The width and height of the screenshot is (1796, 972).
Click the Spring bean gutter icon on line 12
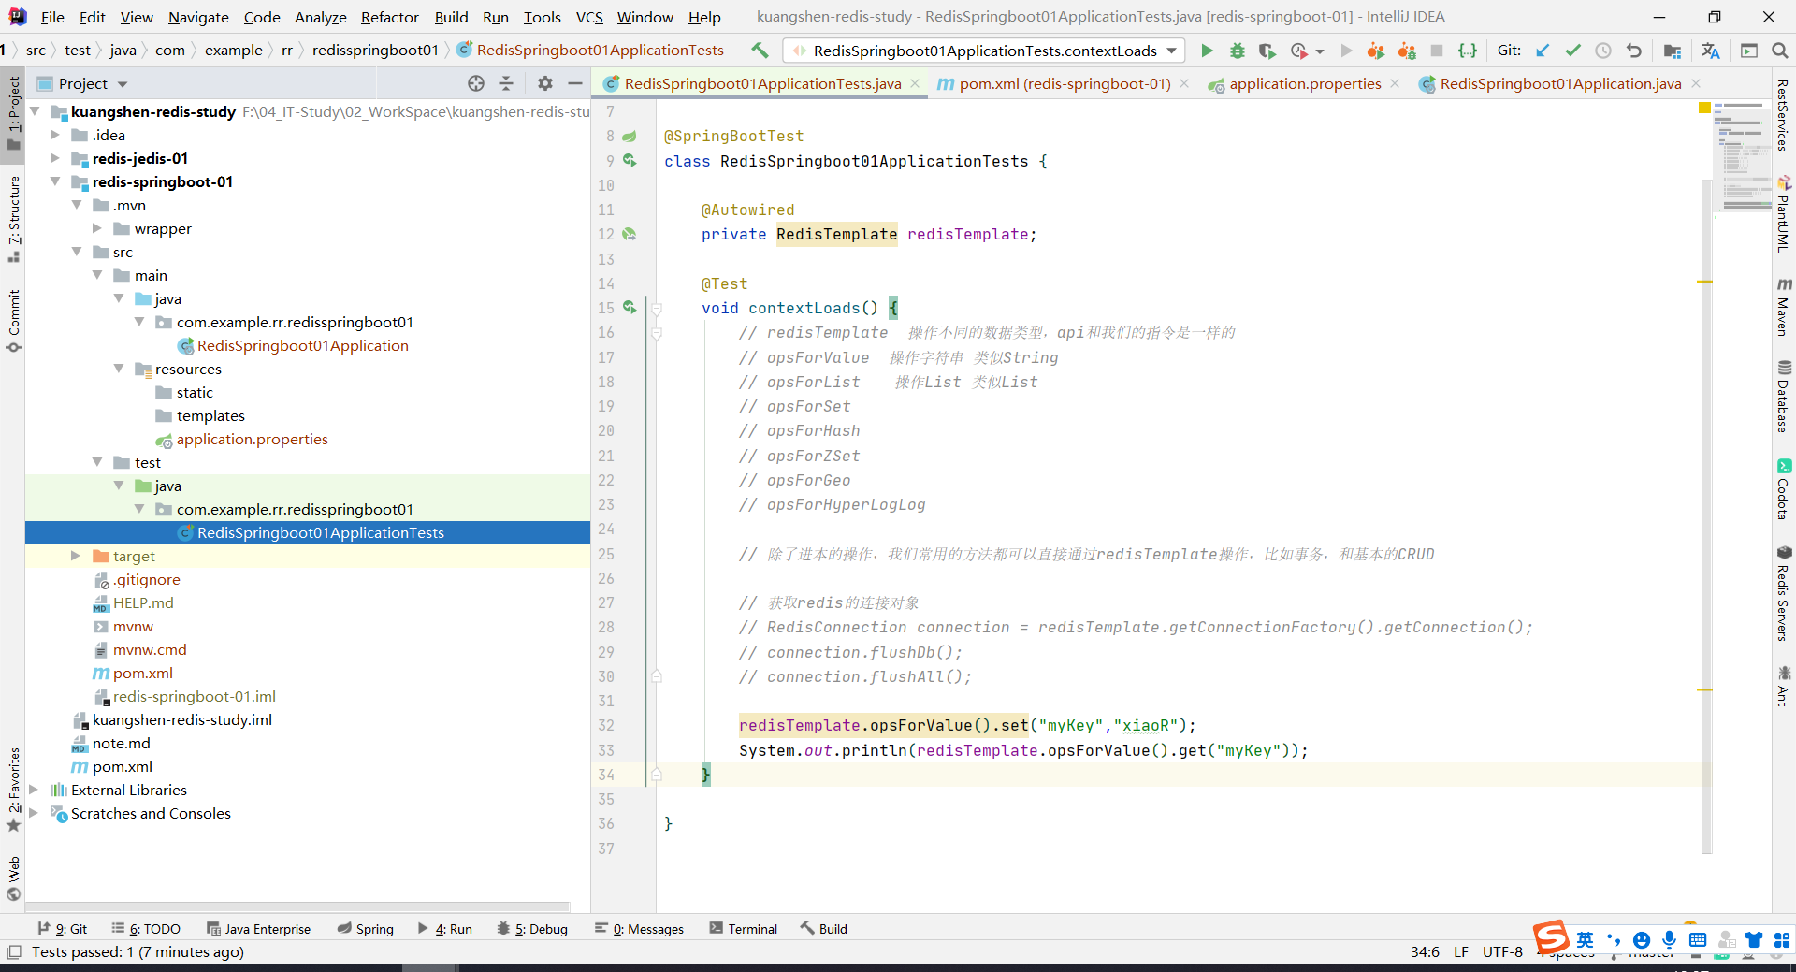[630, 234]
